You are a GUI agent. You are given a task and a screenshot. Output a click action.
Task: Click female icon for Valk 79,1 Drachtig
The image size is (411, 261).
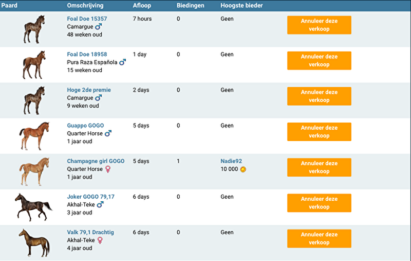click(x=100, y=240)
